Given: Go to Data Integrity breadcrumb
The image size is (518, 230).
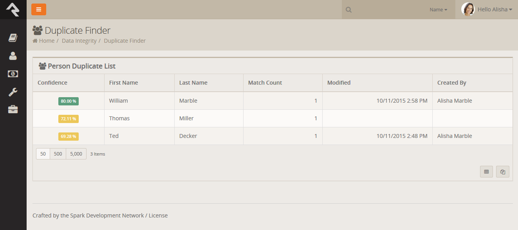Looking at the screenshot, I should pyautogui.click(x=79, y=41).
